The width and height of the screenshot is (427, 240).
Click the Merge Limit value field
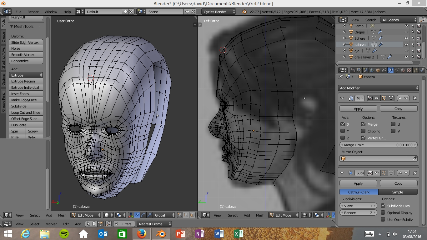coord(378,145)
